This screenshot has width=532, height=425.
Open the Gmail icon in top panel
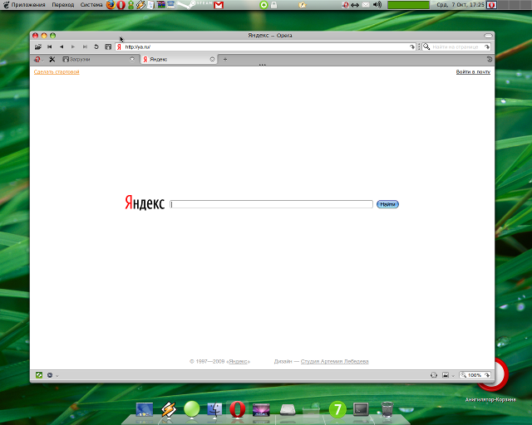pyautogui.click(x=219, y=5)
